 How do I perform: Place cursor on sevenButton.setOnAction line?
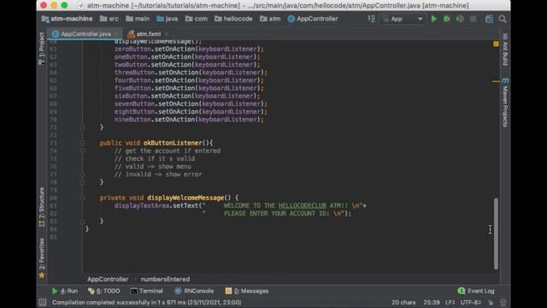pyautogui.click(x=191, y=104)
